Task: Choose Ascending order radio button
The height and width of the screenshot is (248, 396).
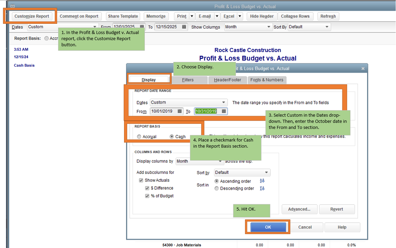Action: (x=216, y=181)
